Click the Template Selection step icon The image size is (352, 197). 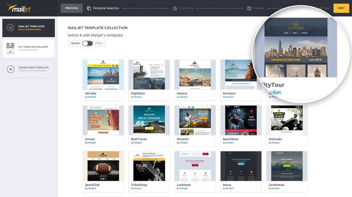[x=89, y=8]
